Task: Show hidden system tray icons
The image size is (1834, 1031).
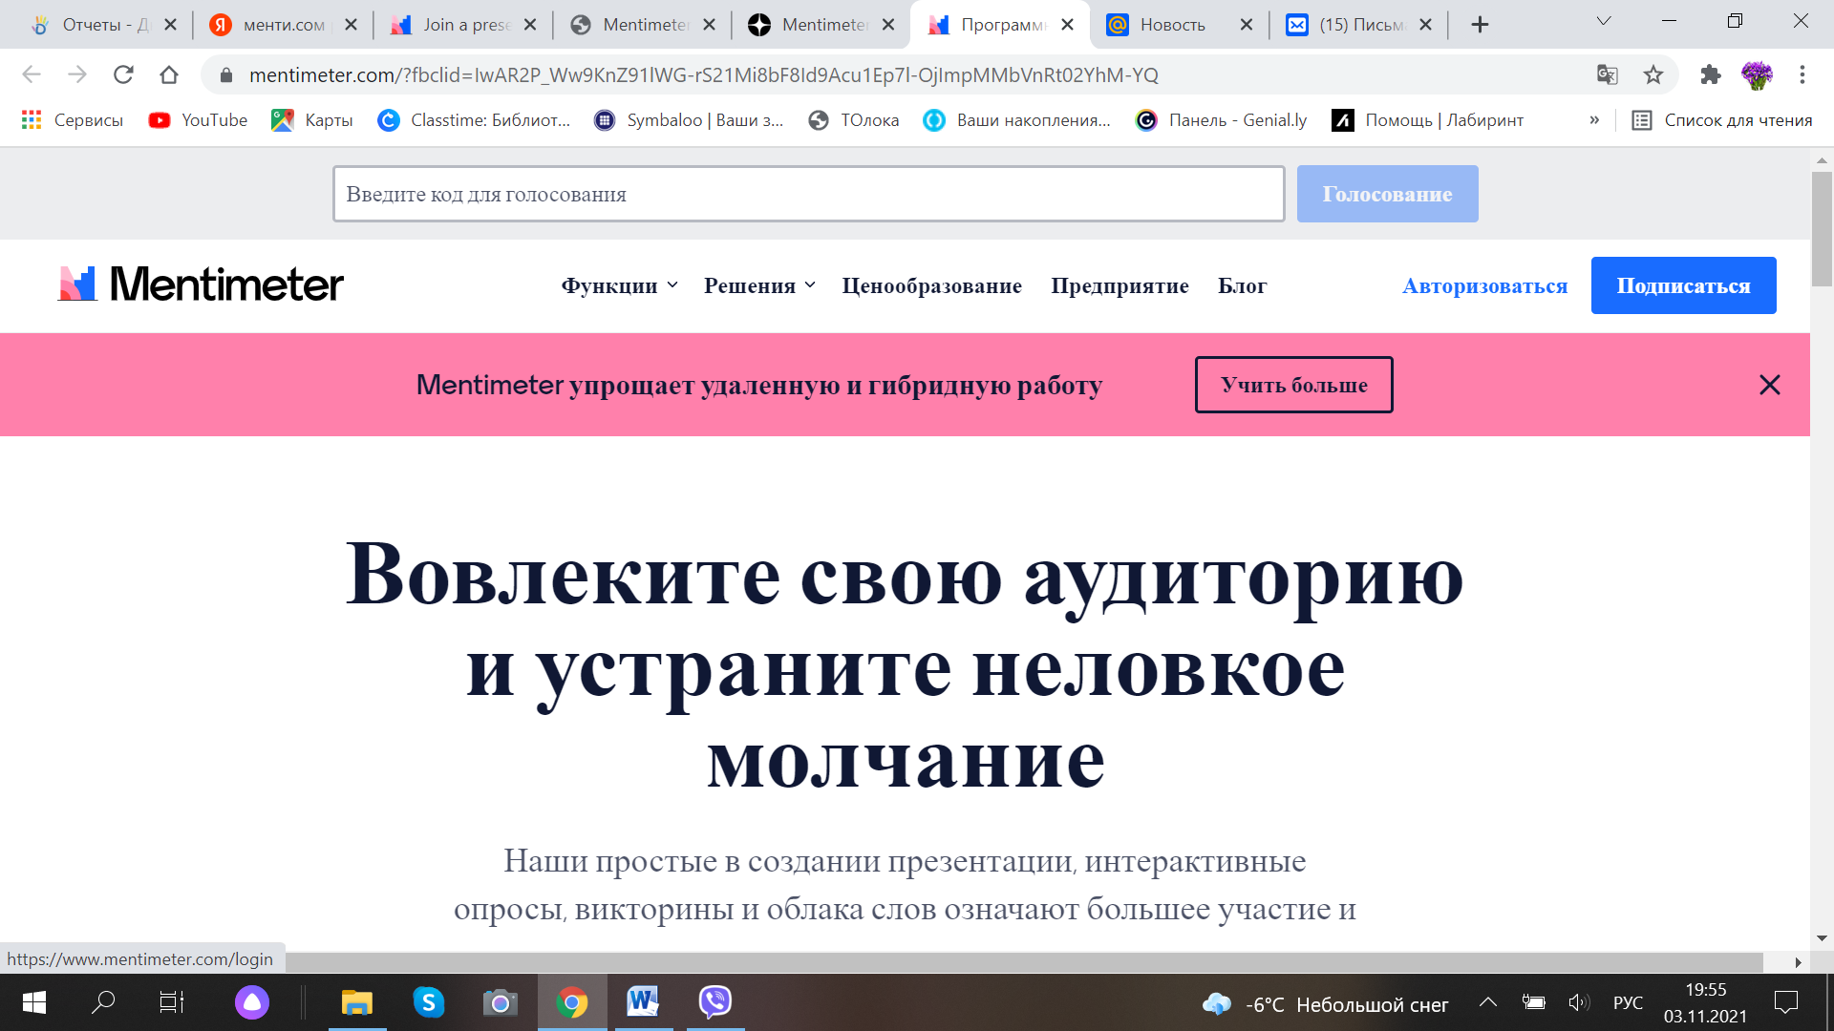Action: [x=1488, y=1002]
